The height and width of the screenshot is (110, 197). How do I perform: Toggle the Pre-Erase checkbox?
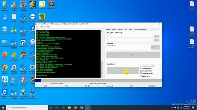point(108,46)
